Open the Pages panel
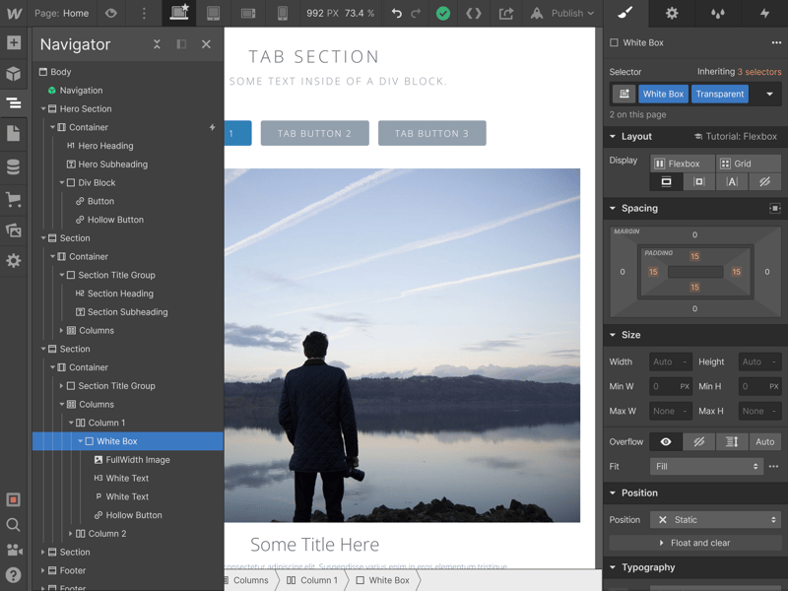Image resolution: width=788 pixels, height=591 pixels. (x=14, y=133)
